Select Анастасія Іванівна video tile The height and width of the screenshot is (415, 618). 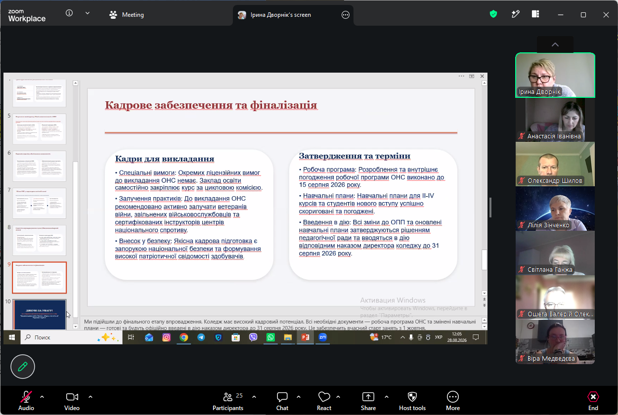(x=555, y=120)
